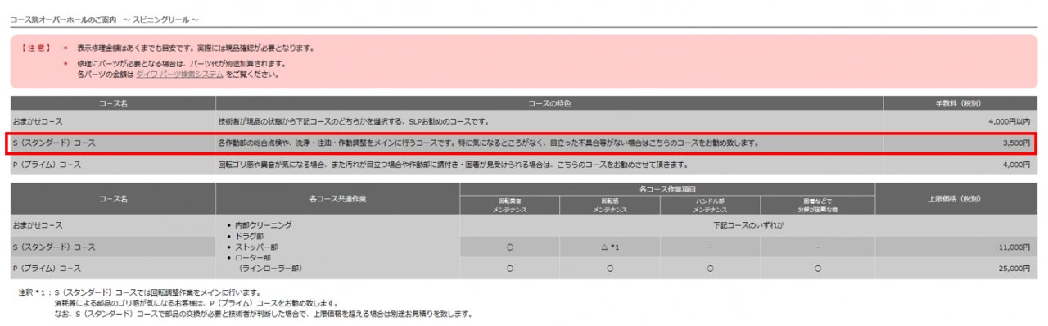Screen dimensions: 1048x326
Task: Click the S(スタンダード)コース name in highlighted row
Action: pyautogui.click(x=54, y=143)
